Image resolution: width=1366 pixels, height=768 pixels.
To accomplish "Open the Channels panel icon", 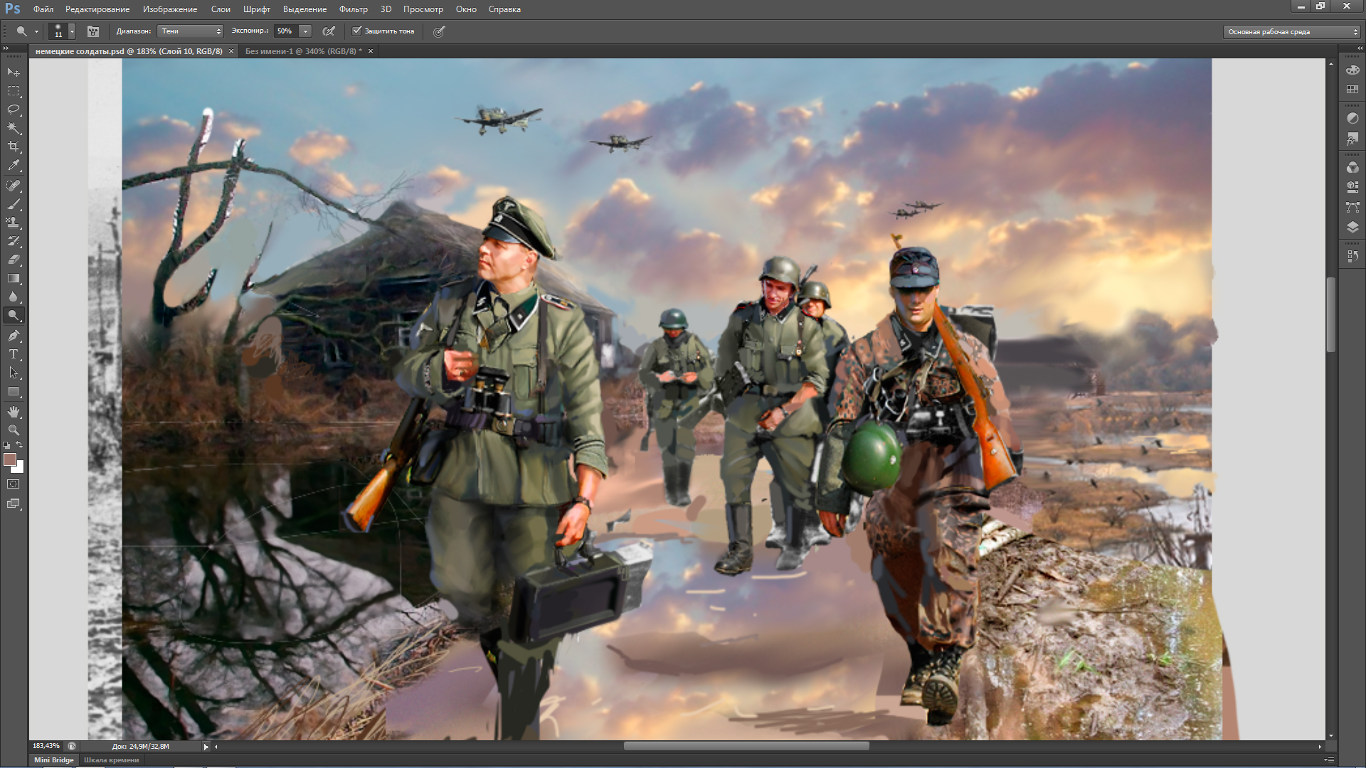I will point(1352,167).
